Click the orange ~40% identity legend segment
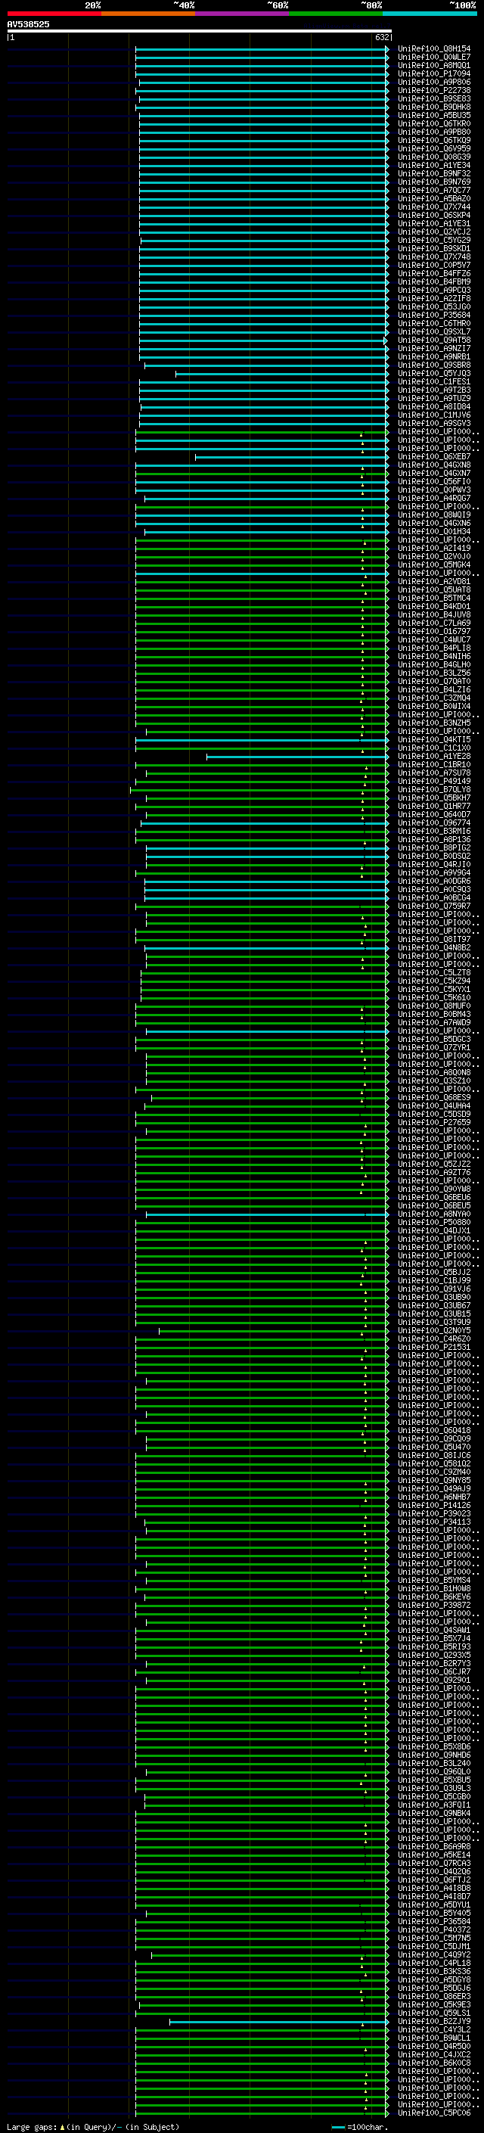 coord(148,14)
